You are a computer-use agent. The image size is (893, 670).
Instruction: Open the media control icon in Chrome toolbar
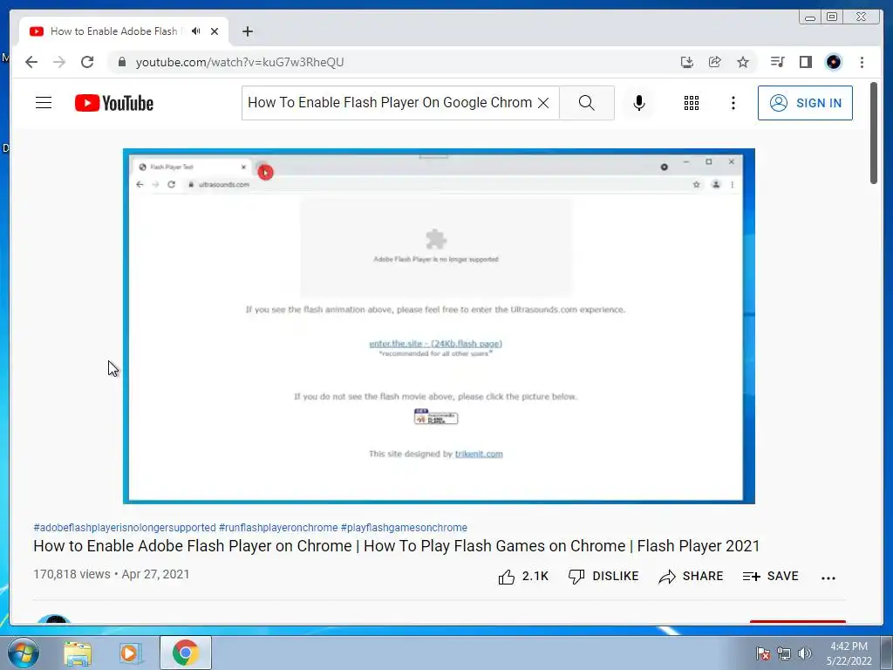pyautogui.click(x=777, y=62)
